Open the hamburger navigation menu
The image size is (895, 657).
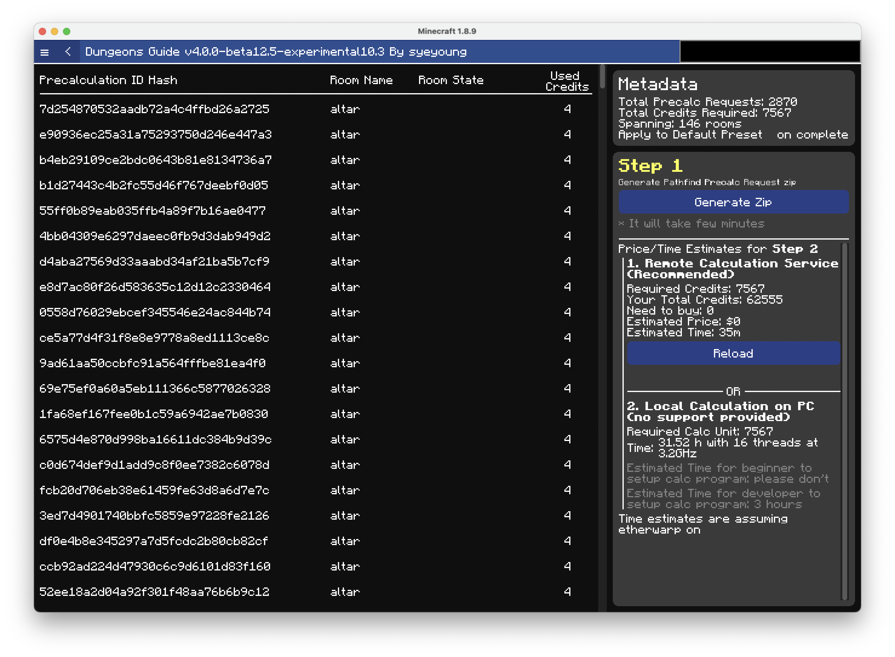click(x=45, y=52)
